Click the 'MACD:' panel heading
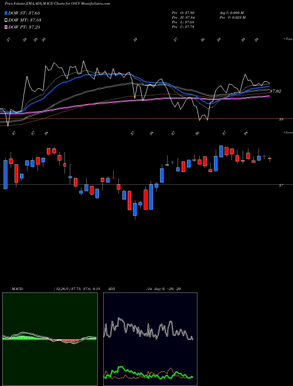293x386 pixels. [18, 289]
